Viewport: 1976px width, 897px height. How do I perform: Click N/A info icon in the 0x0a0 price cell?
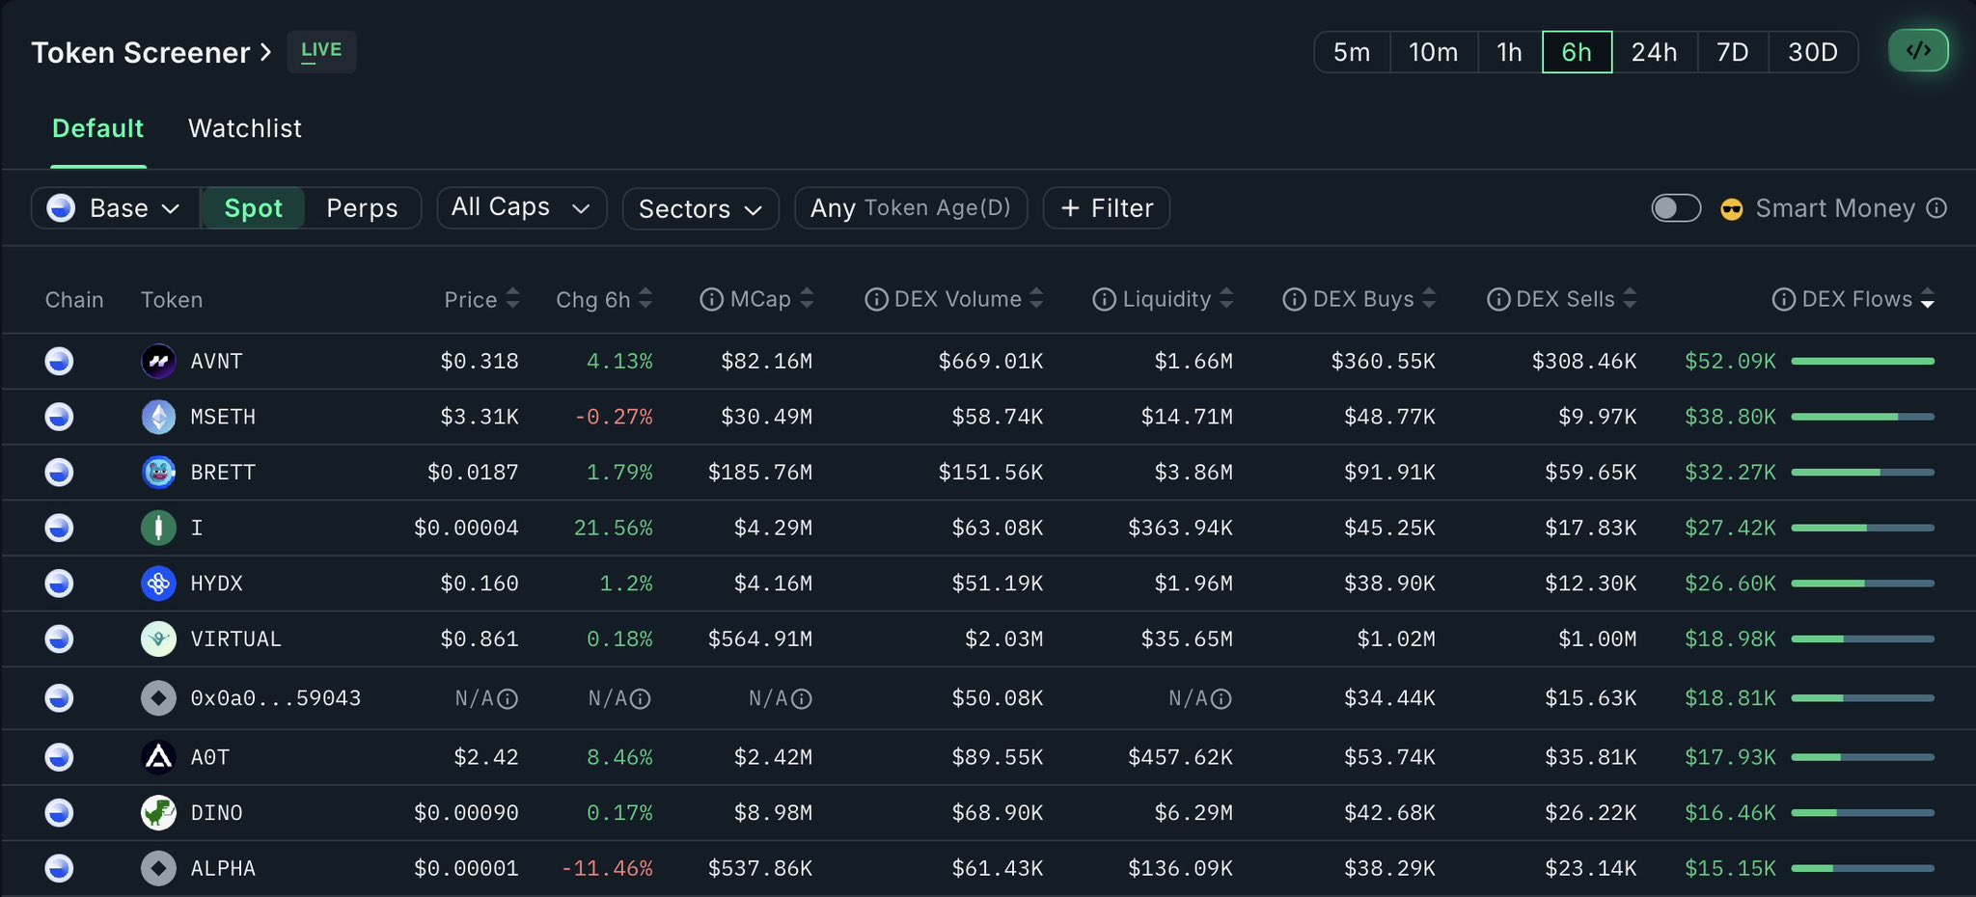click(x=508, y=698)
